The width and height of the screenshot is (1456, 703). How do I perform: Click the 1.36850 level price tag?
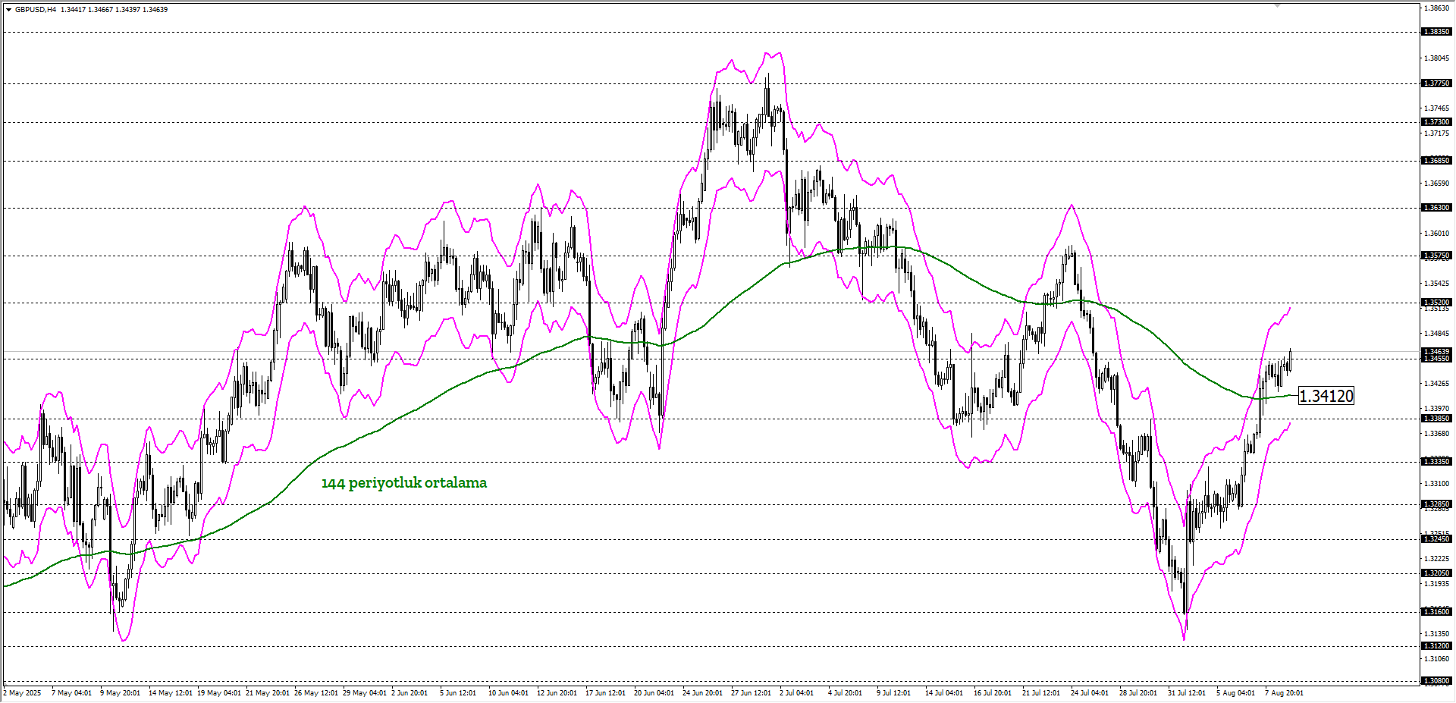1436,161
